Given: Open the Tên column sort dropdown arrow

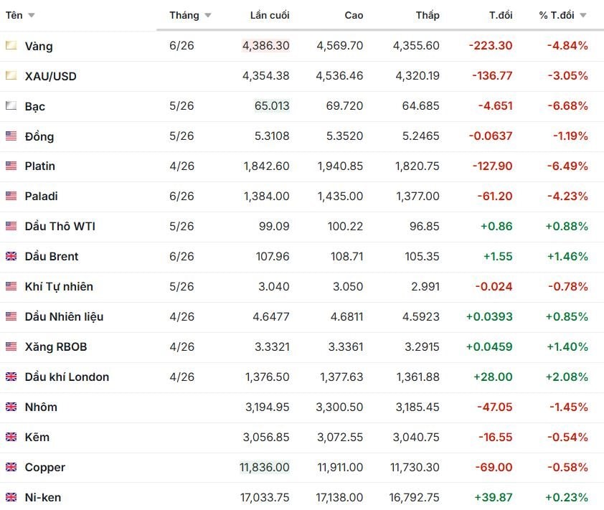Looking at the screenshot, I should point(32,16).
